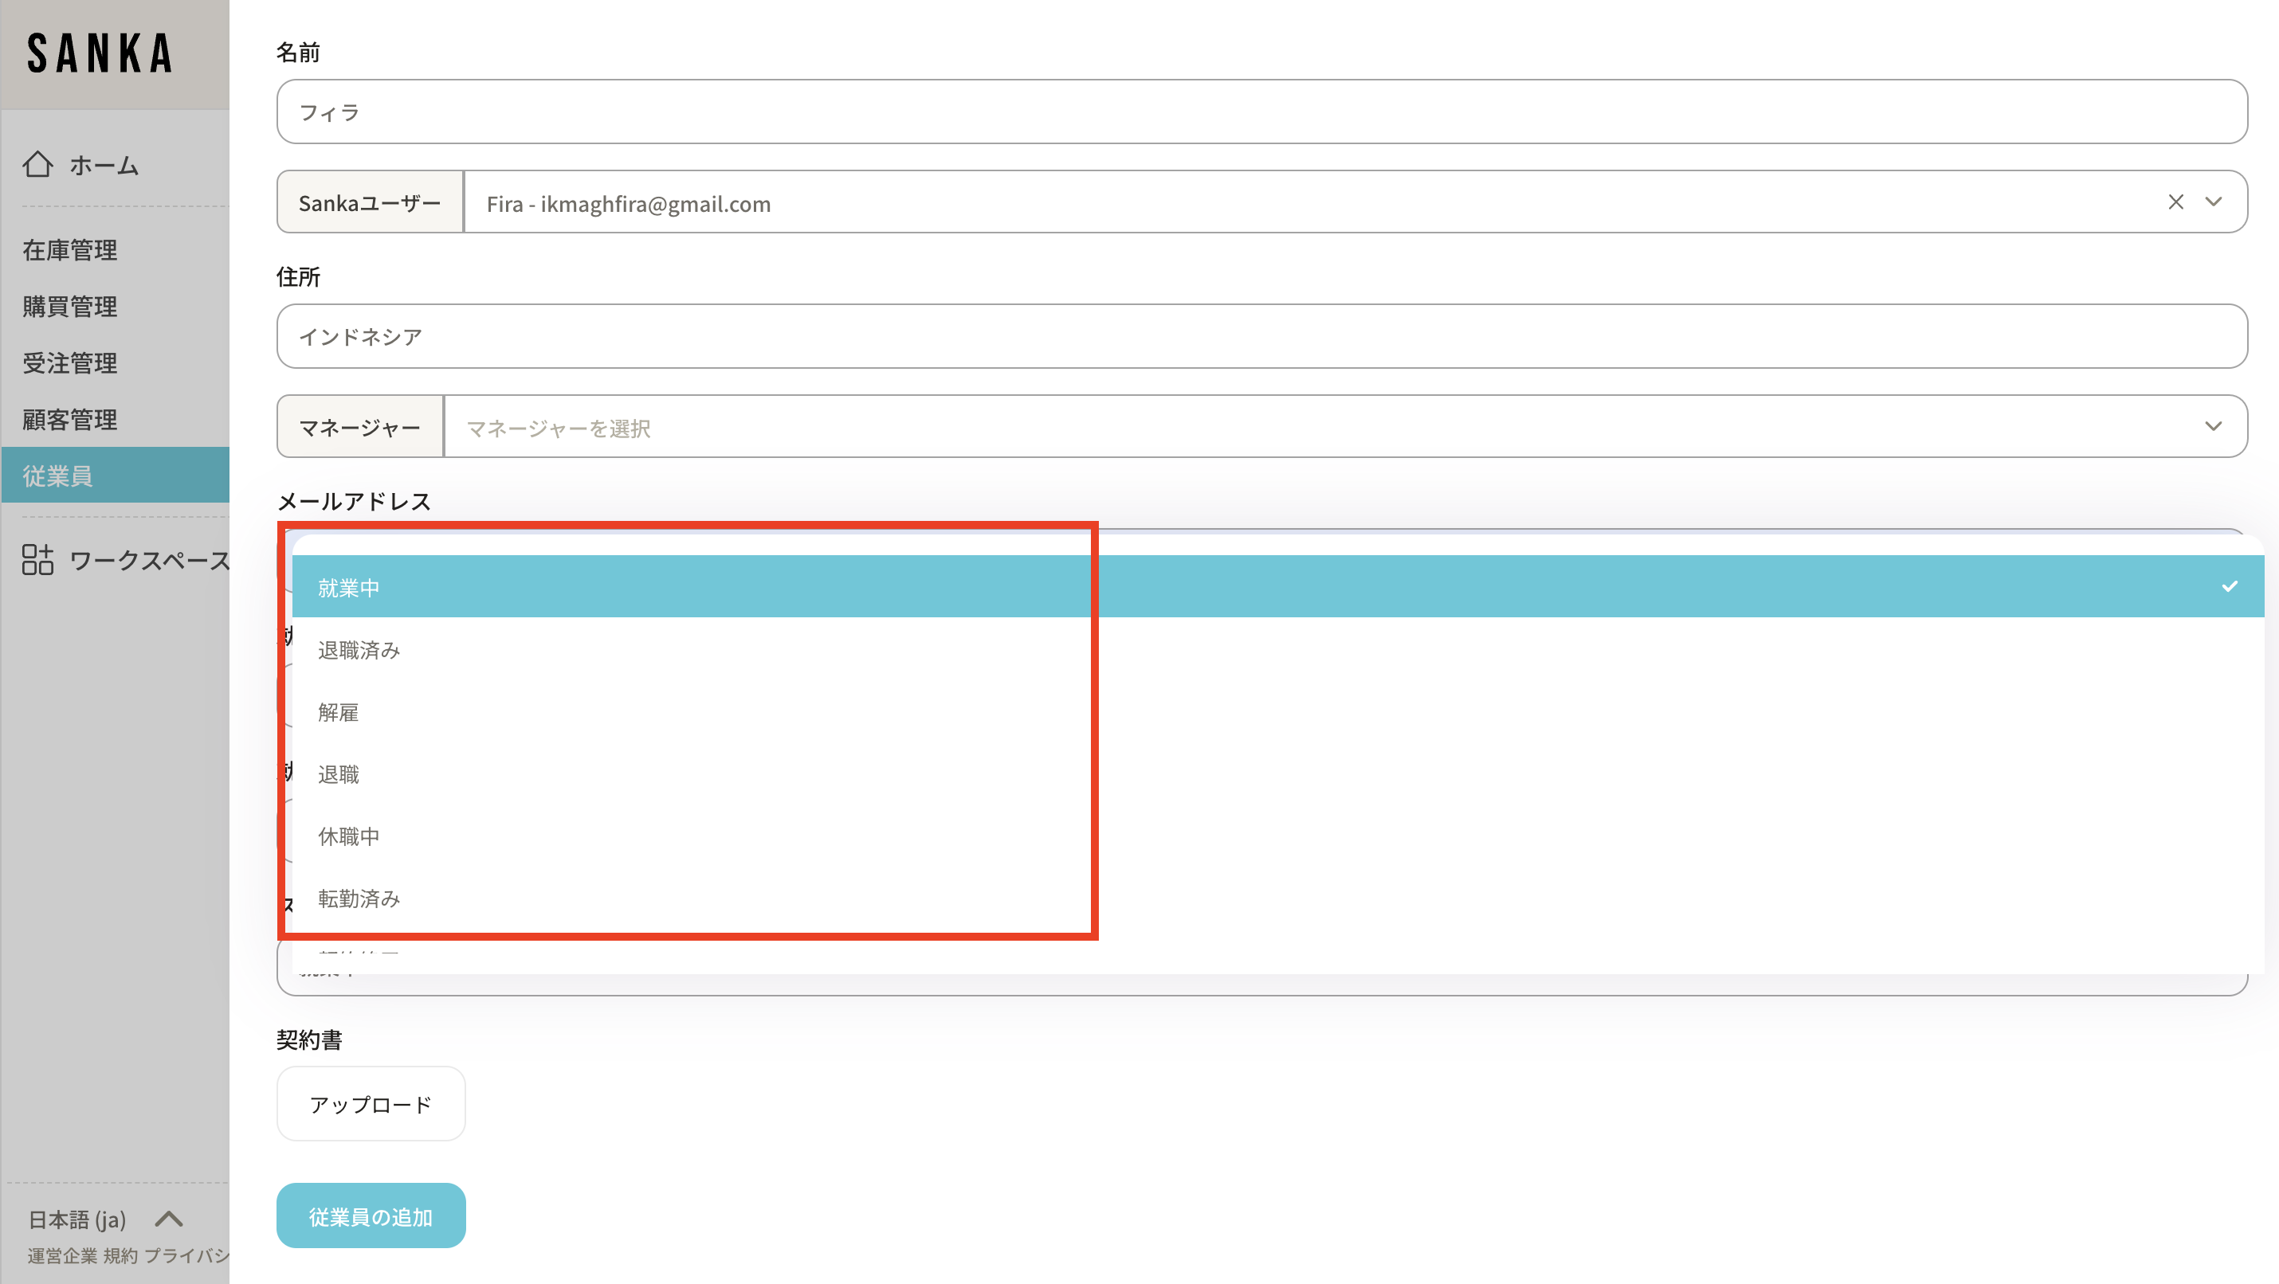2279x1284 pixels.
Task: Select the 就業中 status option
Action: pos(348,588)
